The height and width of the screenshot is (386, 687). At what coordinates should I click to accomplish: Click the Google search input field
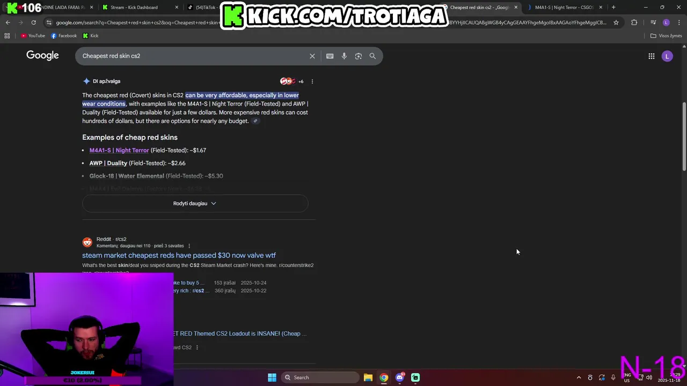193,56
